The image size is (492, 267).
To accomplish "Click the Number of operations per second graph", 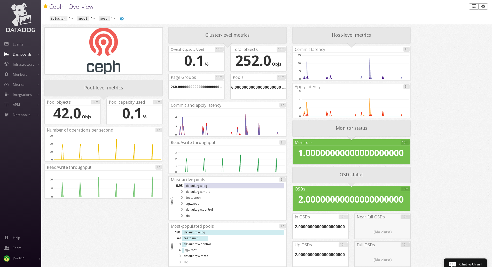I will point(104,147).
